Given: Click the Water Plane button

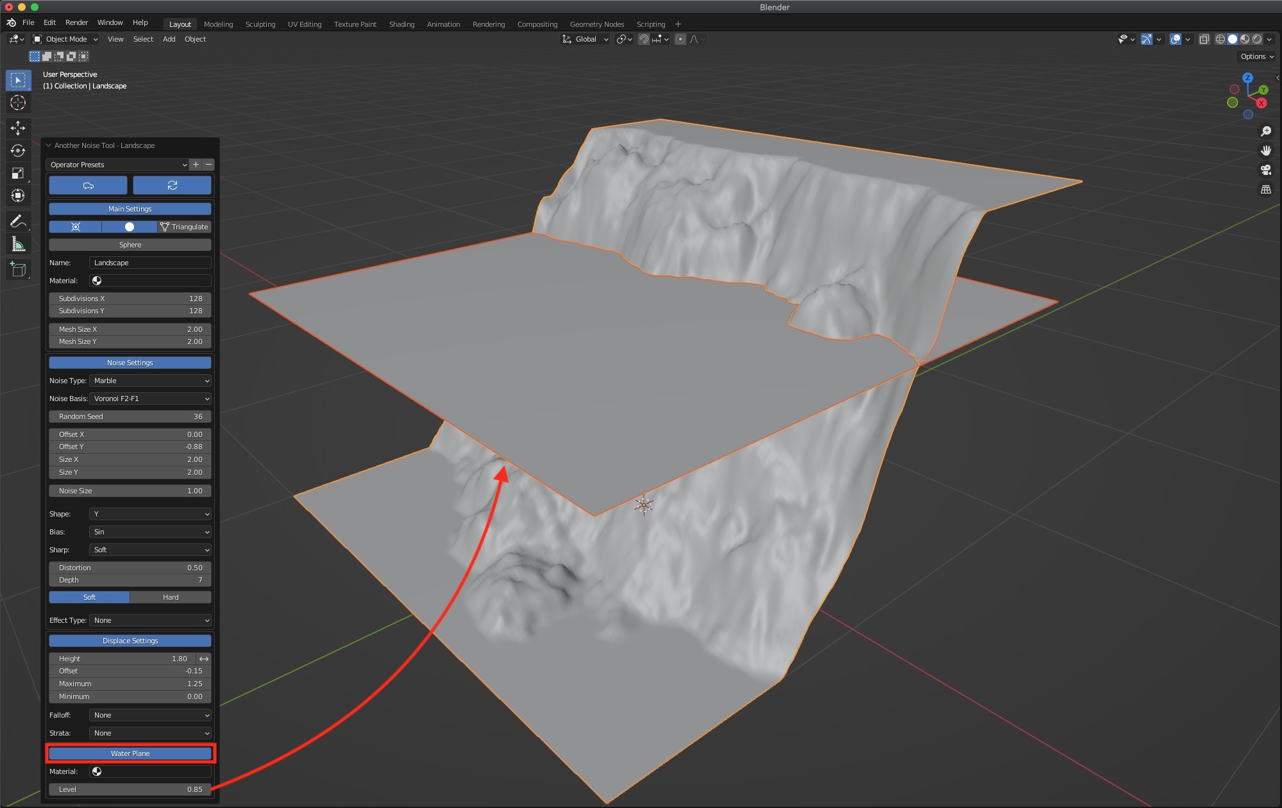Looking at the screenshot, I should click(130, 754).
